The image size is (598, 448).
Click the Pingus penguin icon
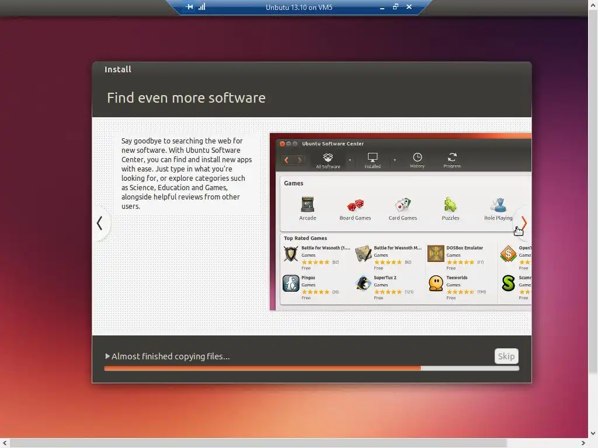(x=291, y=283)
